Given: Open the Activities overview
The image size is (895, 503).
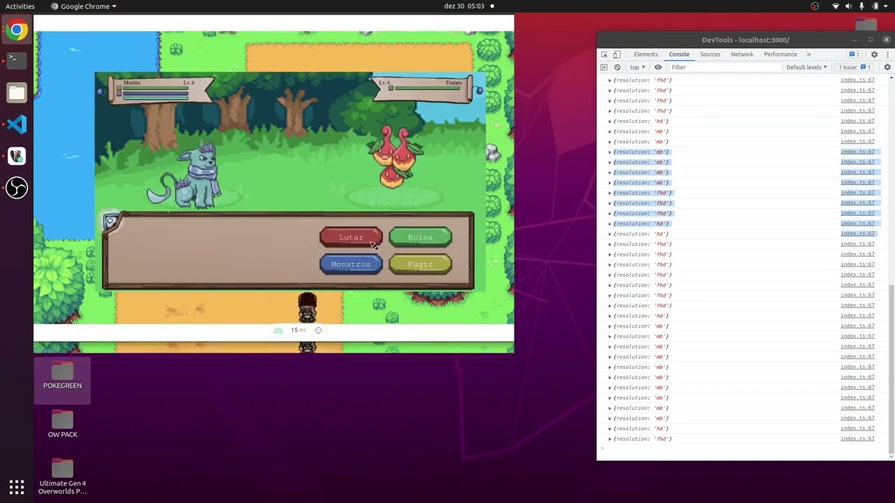Looking at the screenshot, I should [20, 6].
